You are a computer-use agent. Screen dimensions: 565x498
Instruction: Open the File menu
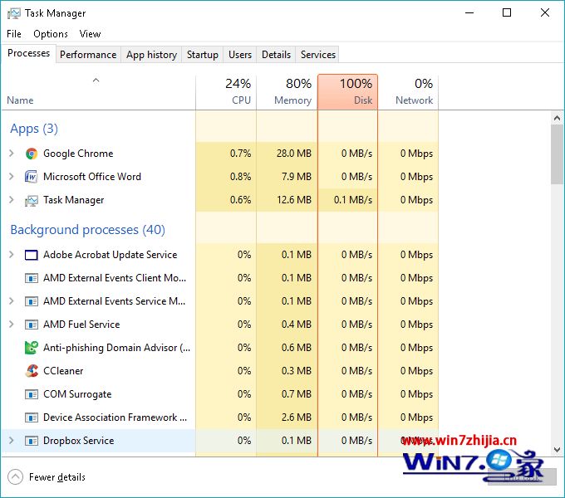(x=14, y=34)
